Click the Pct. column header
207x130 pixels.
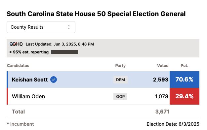pyautogui.click(x=185, y=66)
